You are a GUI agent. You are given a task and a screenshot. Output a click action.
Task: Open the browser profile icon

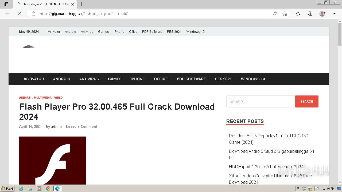322,14
